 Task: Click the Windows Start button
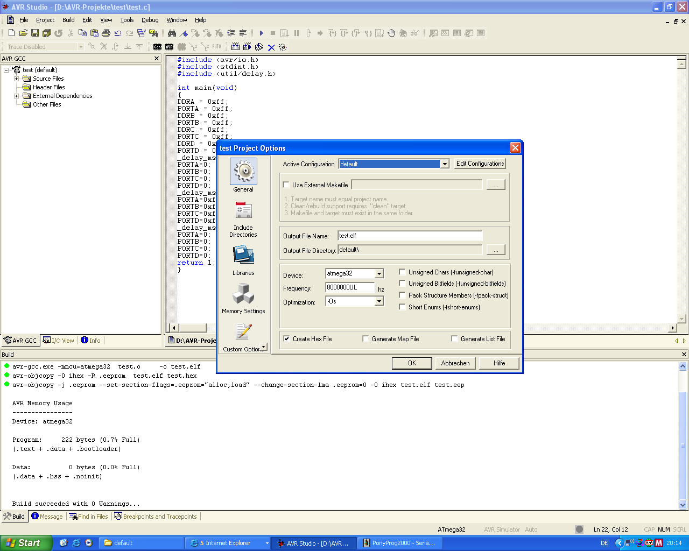click(26, 543)
